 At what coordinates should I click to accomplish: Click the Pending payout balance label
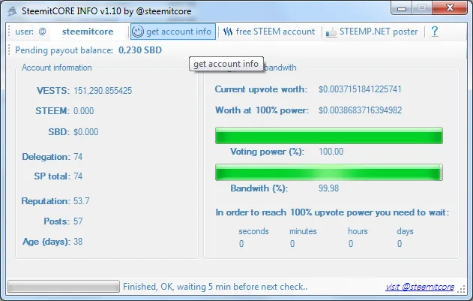64,50
